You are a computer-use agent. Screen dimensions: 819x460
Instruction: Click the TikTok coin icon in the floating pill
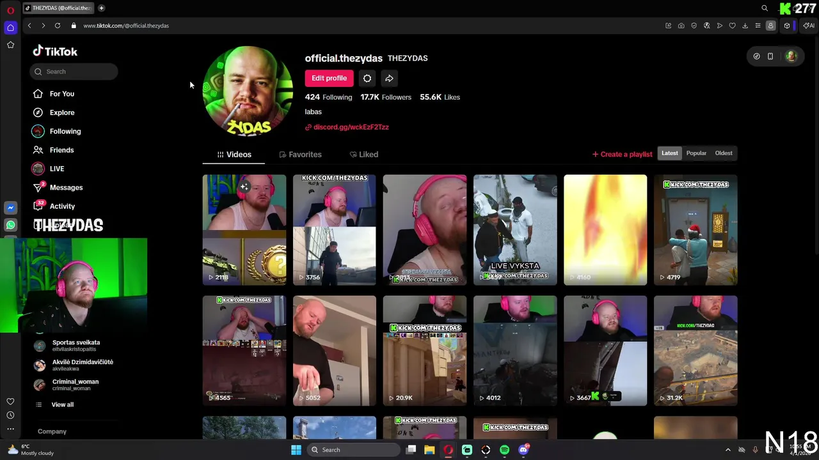pyautogui.click(x=756, y=56)
